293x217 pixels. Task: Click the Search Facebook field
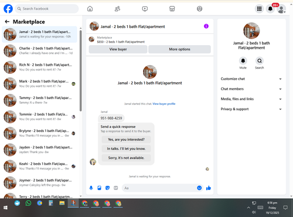coord(47,9)
